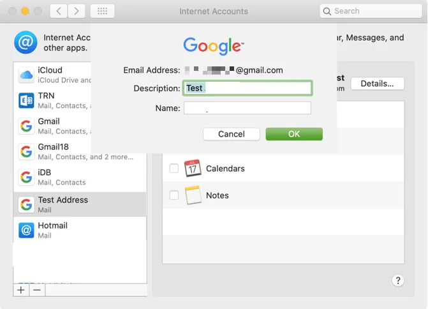Add account with plus button
Viewport: 428px width, 309px height.
pos(21,290)
